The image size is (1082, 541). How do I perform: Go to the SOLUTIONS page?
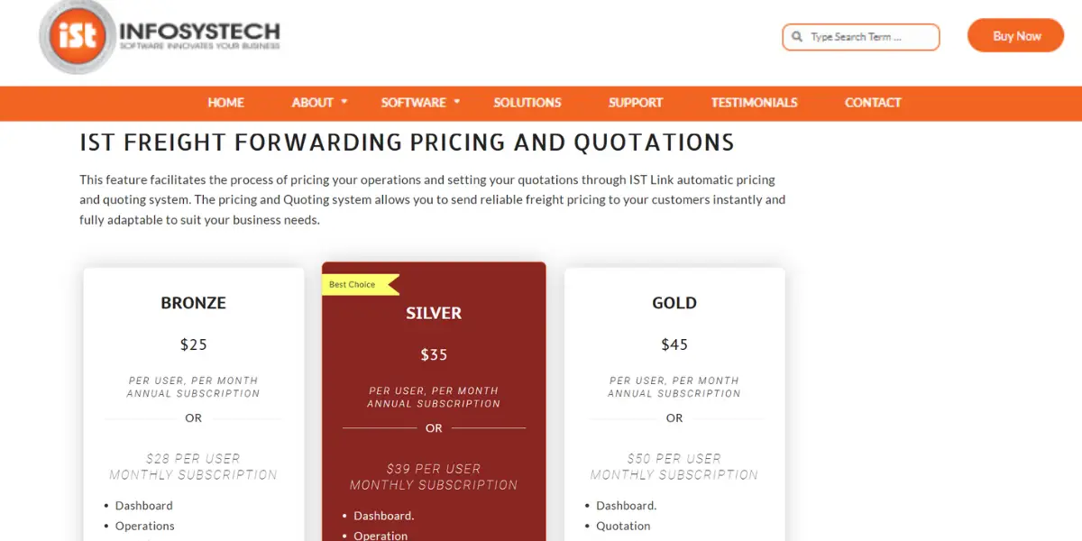pos(527,102)
